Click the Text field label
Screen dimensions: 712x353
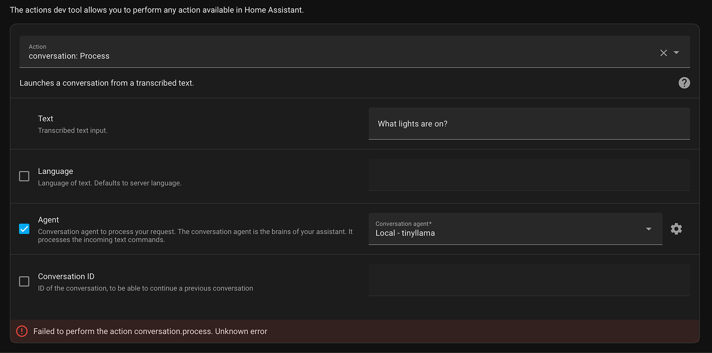(x=45, y=118)
